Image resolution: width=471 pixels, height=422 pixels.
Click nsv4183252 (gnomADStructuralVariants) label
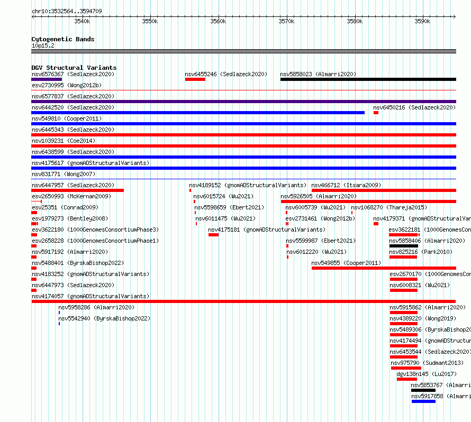pos(90,274)
